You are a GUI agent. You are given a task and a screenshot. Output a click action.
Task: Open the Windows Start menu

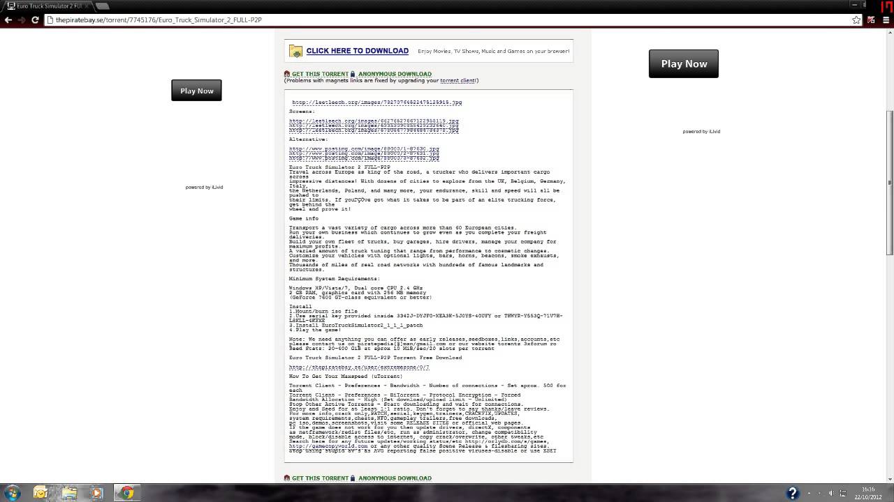pos(13,493)
